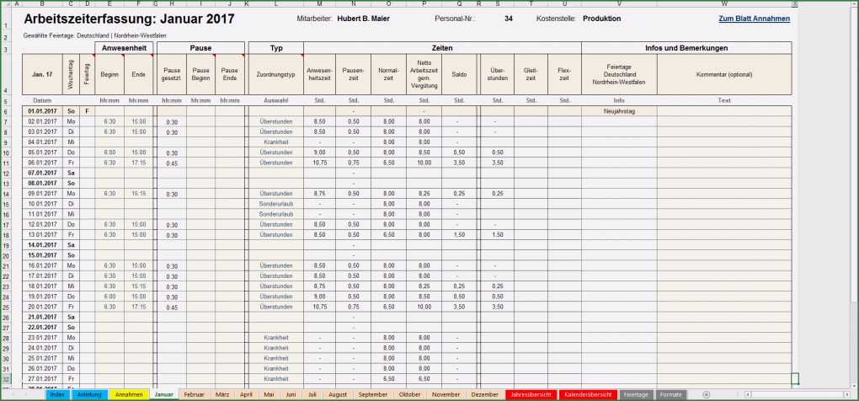Select the Januar sheet tab

click(x=164, y=394)
